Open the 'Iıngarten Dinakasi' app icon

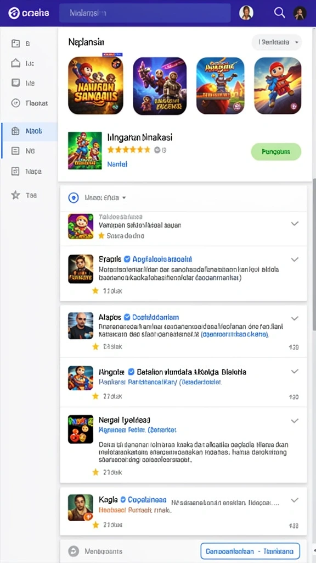click(x=85, y=151)
